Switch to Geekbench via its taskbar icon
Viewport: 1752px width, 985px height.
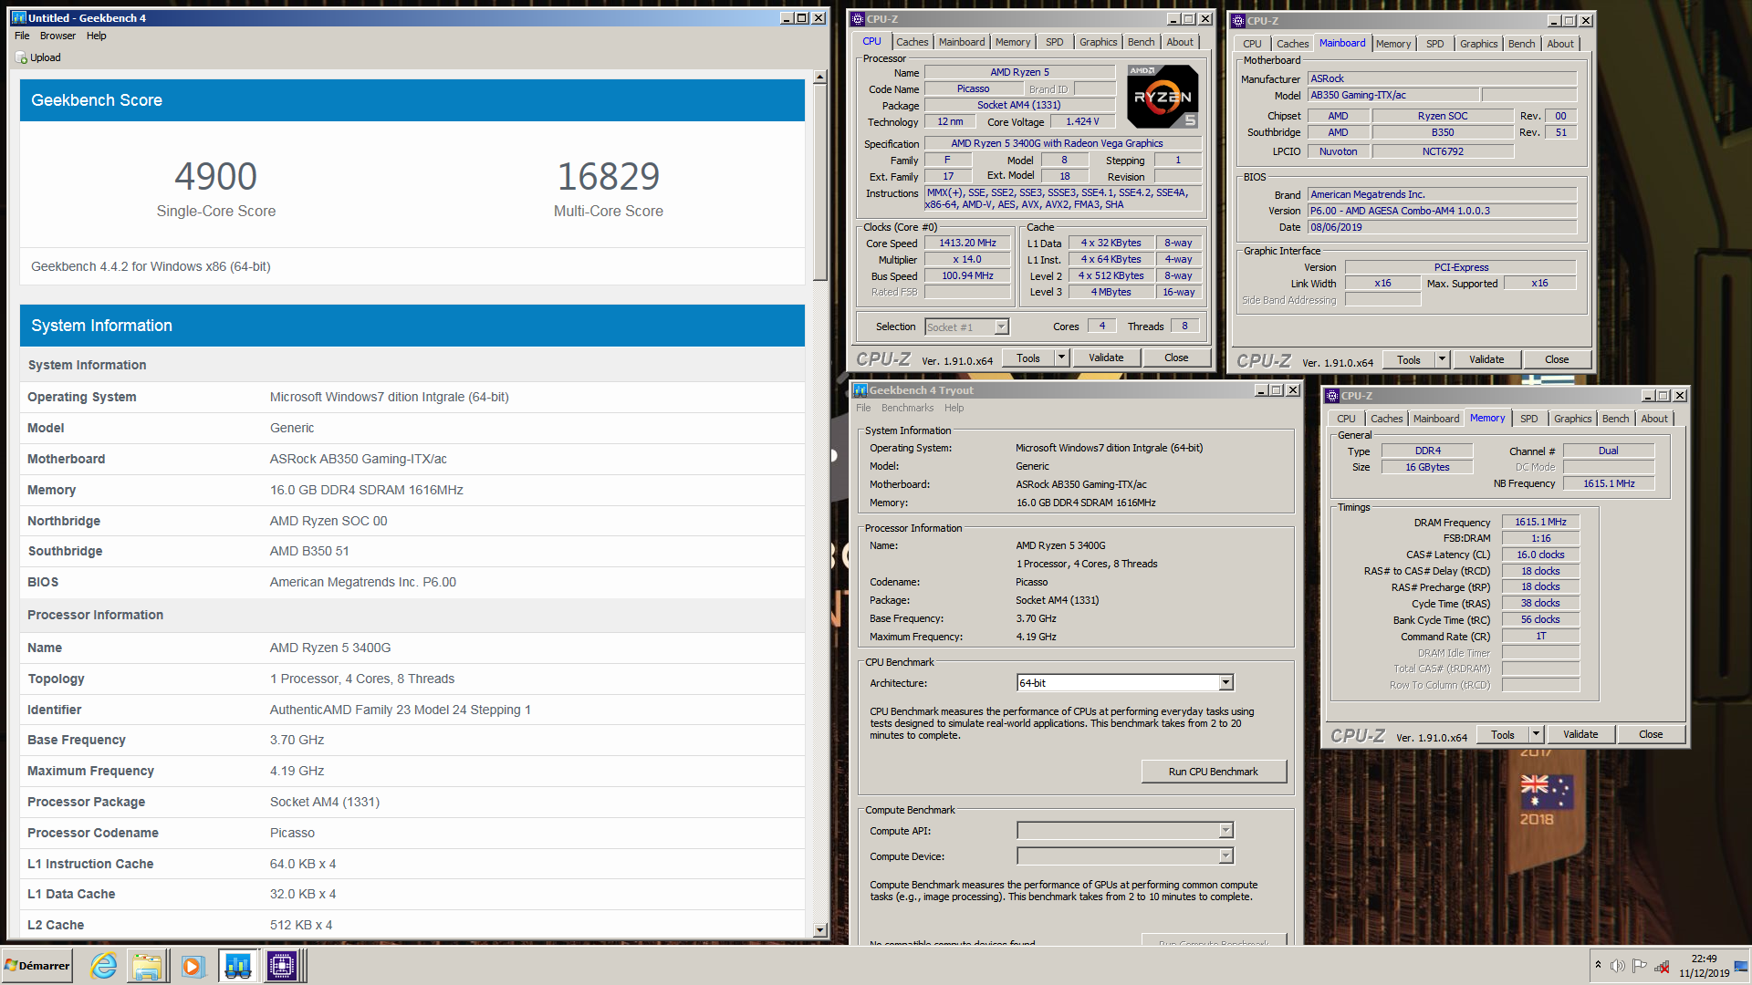238,966
